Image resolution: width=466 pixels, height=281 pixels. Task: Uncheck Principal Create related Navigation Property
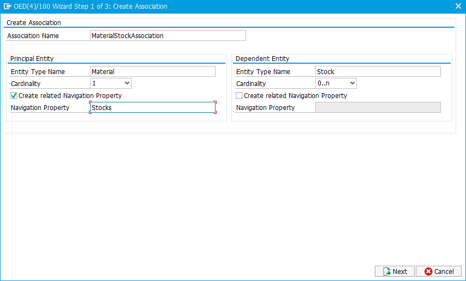14,95
